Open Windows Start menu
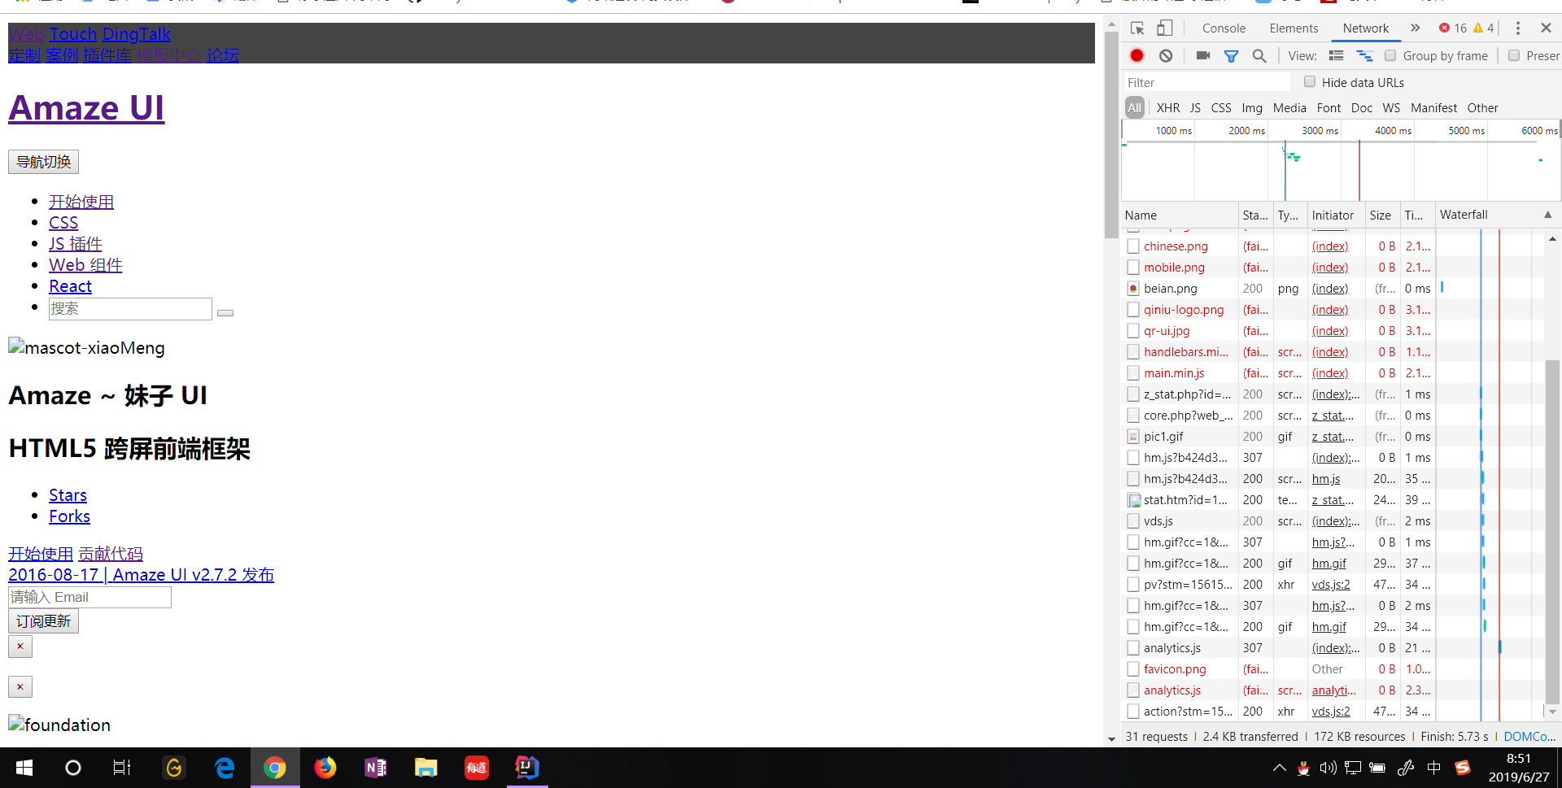 24,768
